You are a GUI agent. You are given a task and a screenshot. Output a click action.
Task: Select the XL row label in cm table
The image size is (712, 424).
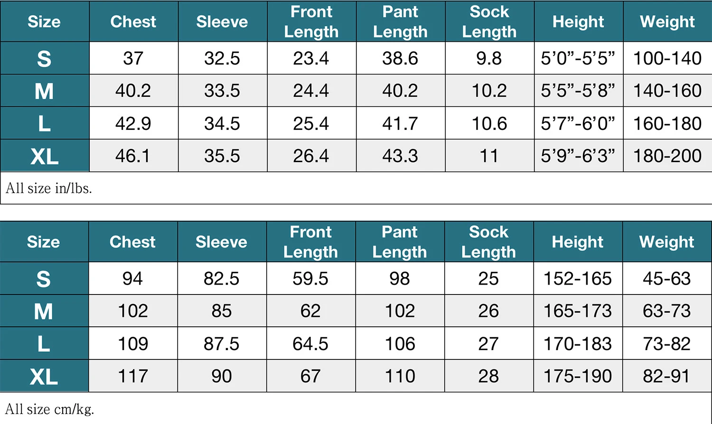[44, 376]
